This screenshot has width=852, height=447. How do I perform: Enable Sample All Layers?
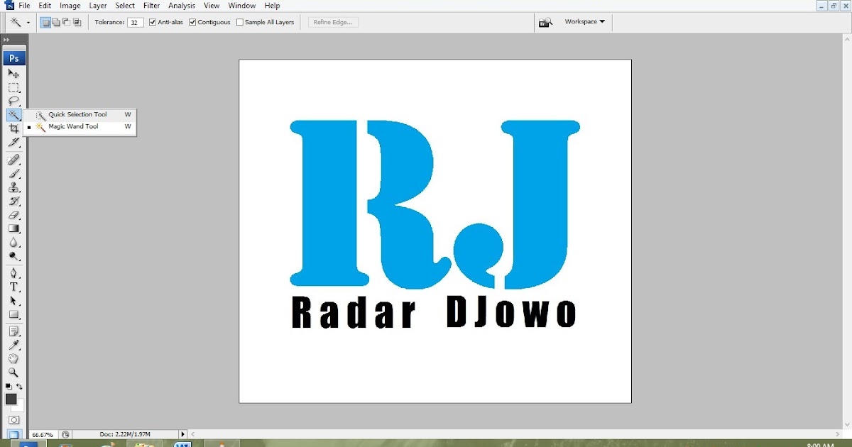(240, 22)
